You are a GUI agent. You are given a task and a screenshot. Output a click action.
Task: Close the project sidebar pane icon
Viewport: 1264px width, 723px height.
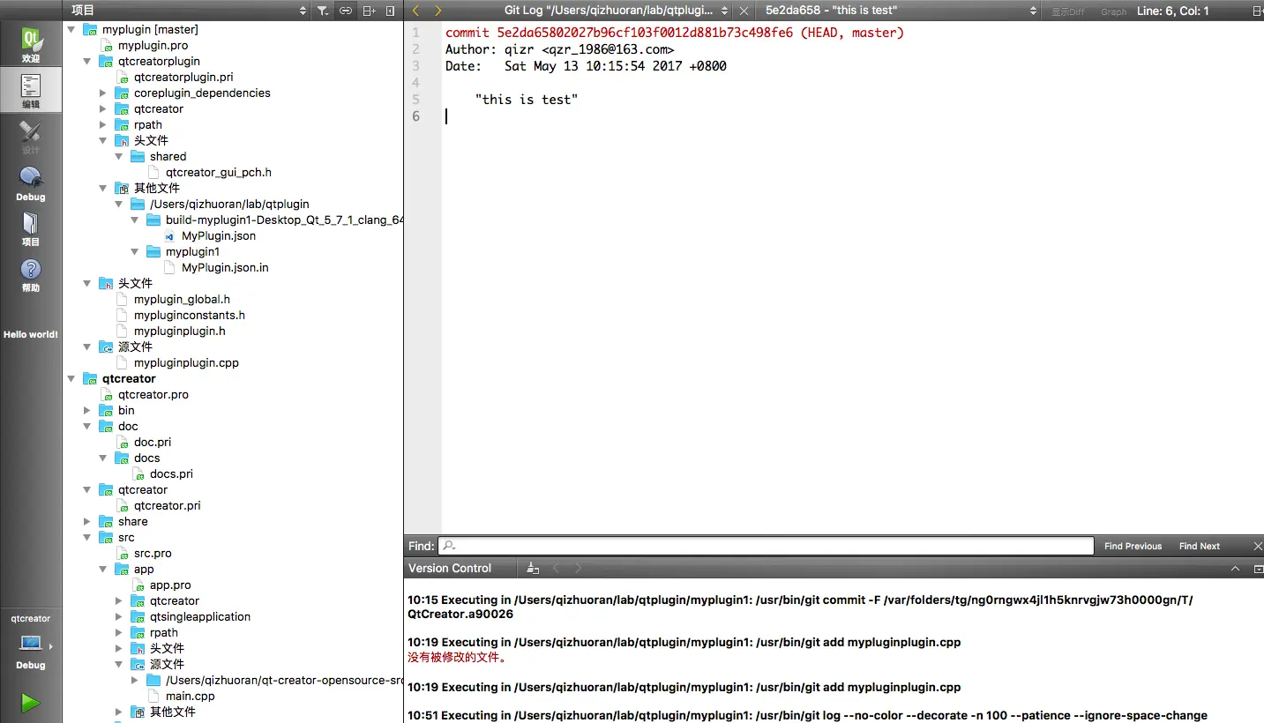click(391, 11)
